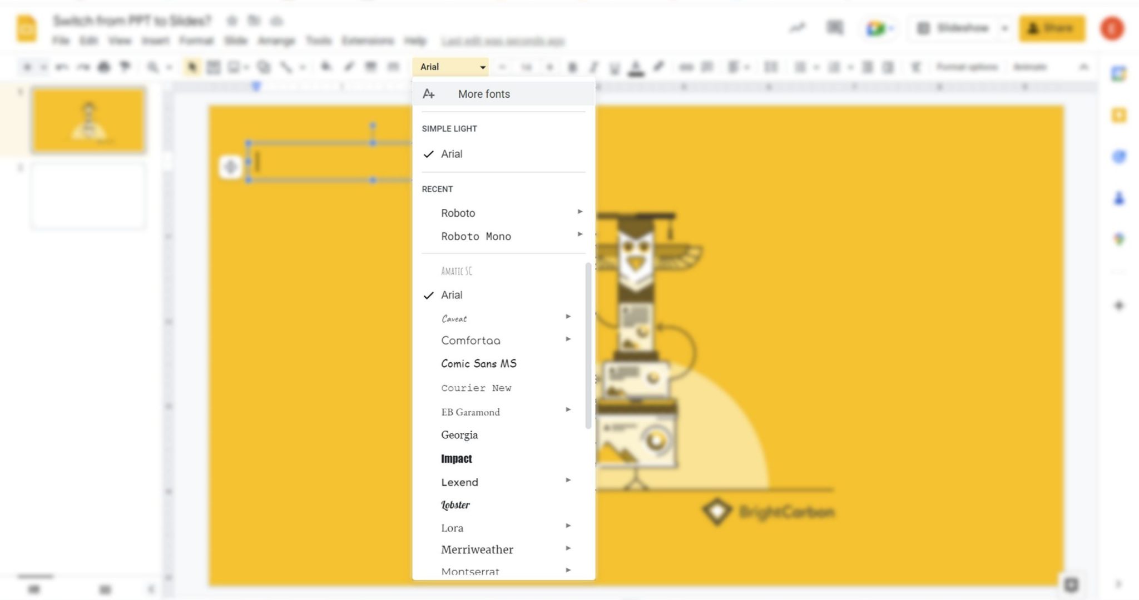1139x600 pixels.
Task: Expand the Merriweather font styles
Action: [568, 548]
